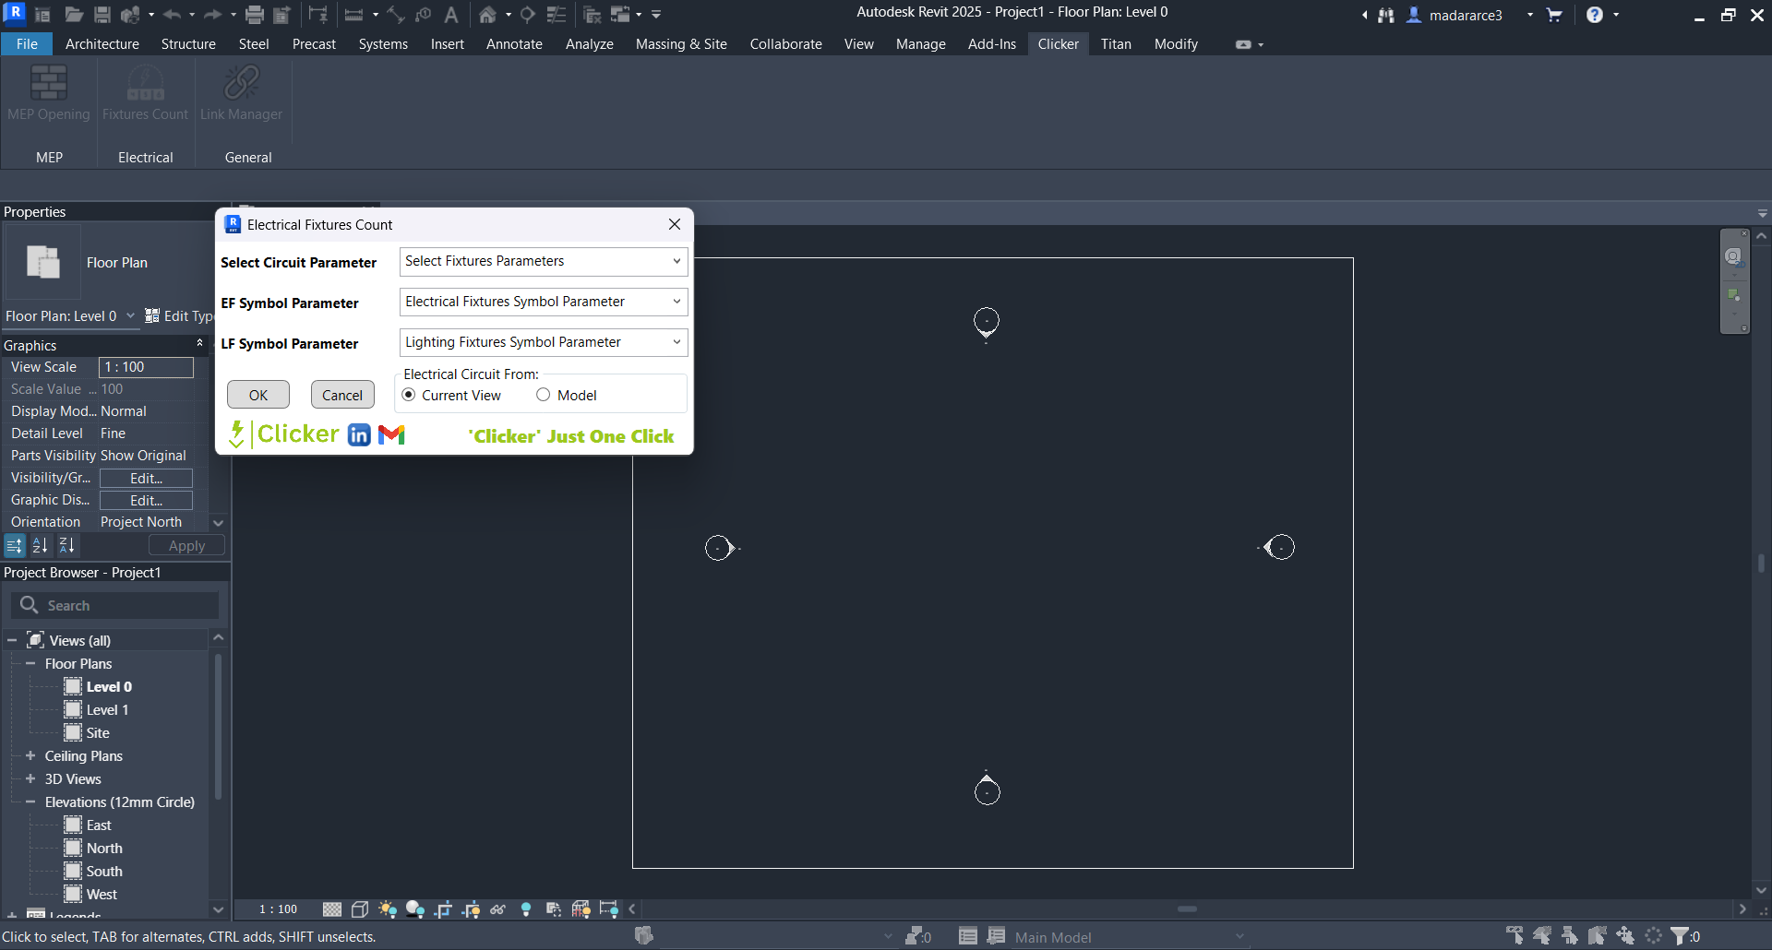This screenshot has height=950, width=1772.
Task: Click Edit button for Graphic Display
Action: 146,500
